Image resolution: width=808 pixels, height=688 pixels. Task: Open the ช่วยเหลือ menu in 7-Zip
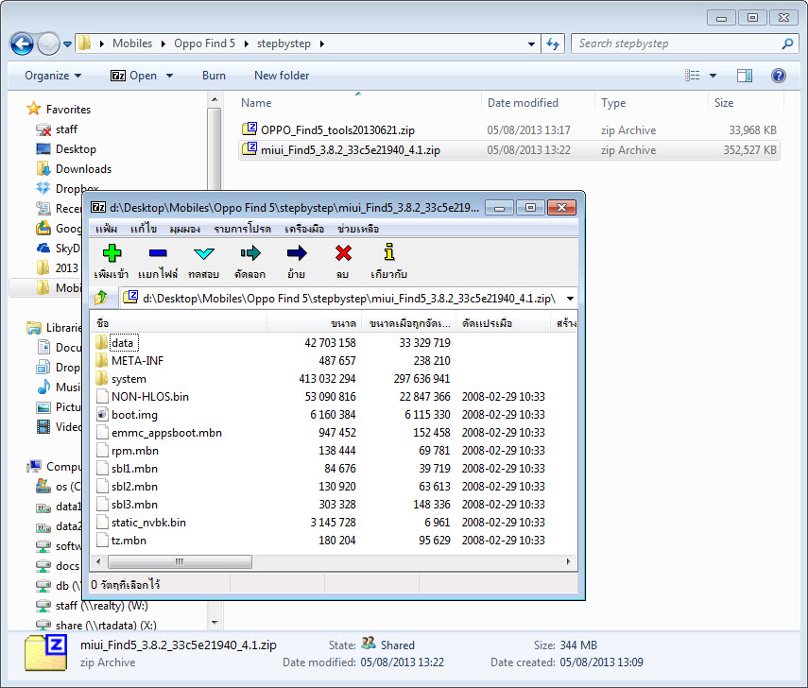point(358,229)
